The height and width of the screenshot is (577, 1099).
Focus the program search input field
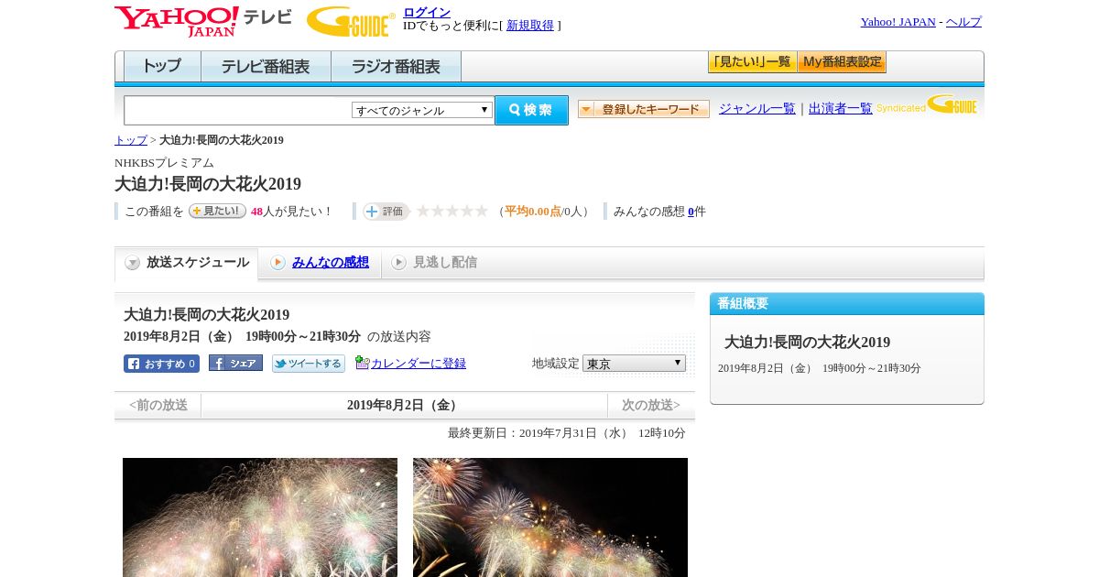point(238,110)
